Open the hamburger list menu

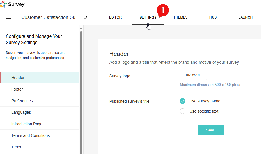[8, 17]
